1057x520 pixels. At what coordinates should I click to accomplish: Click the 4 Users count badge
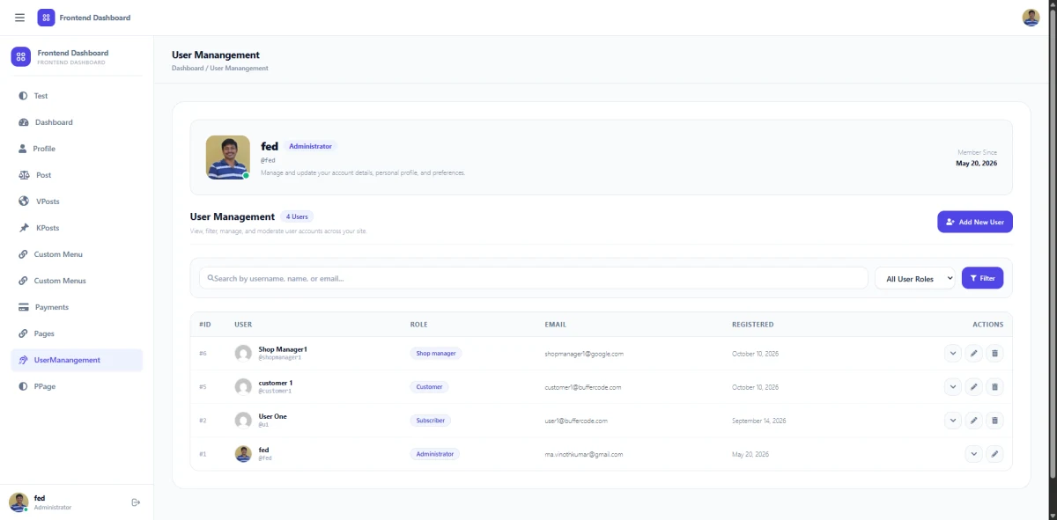pos(297,216)
